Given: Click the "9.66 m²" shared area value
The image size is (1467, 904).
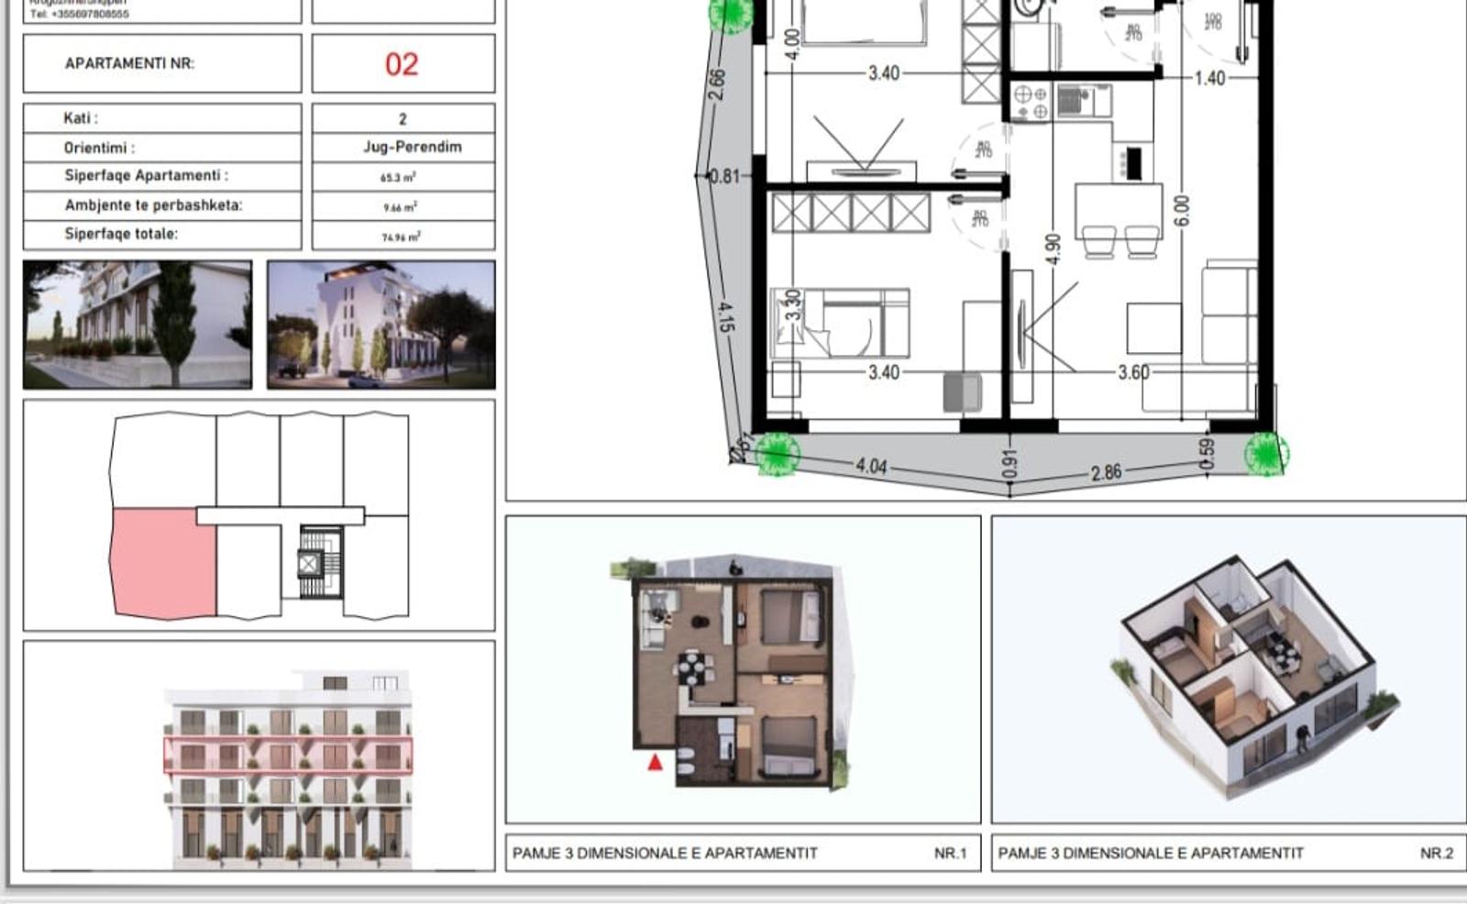Looking at the screenshot, I should pos(401,207).
